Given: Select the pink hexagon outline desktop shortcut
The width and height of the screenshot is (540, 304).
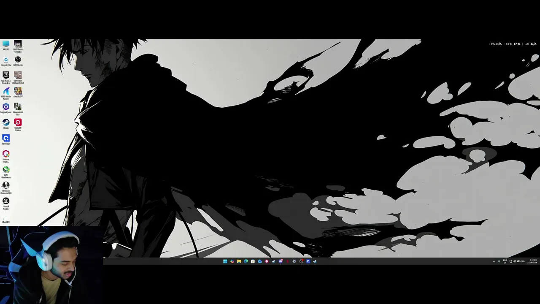Looking at the screenshot, I should (6, 155).
